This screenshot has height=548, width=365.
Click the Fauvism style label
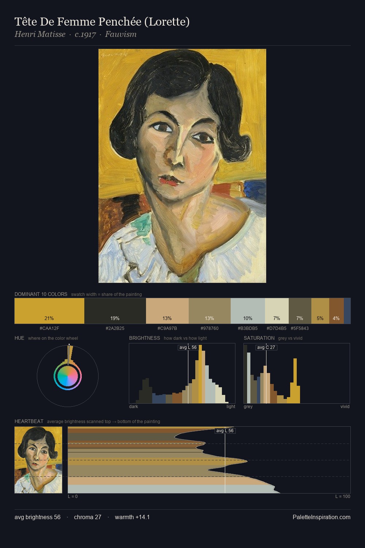point(121,34)
